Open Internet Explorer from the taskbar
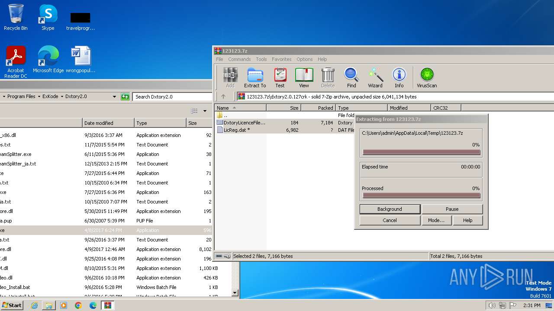Viewport: 554px width, 311px height. coord(34,305)
